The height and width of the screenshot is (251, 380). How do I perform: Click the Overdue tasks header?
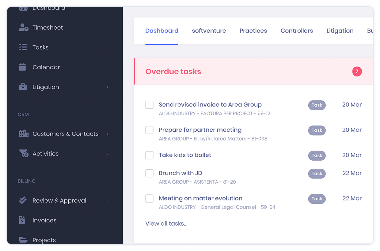point(173,72)
